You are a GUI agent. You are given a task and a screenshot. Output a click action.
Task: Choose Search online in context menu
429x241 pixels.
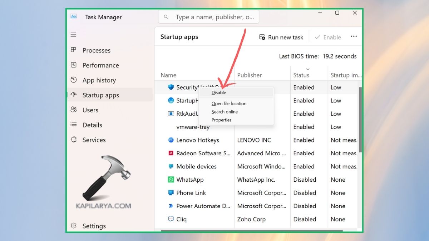tap(236, 112)
